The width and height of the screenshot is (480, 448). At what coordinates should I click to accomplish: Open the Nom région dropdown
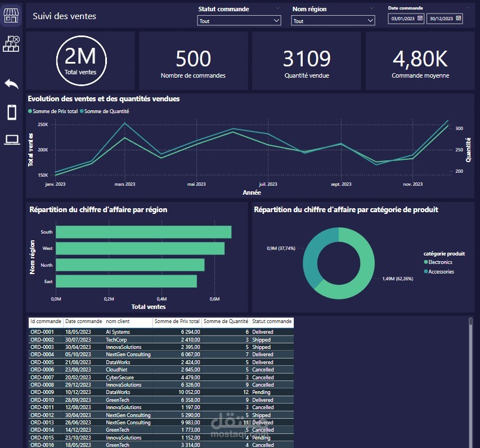[333, 20]
